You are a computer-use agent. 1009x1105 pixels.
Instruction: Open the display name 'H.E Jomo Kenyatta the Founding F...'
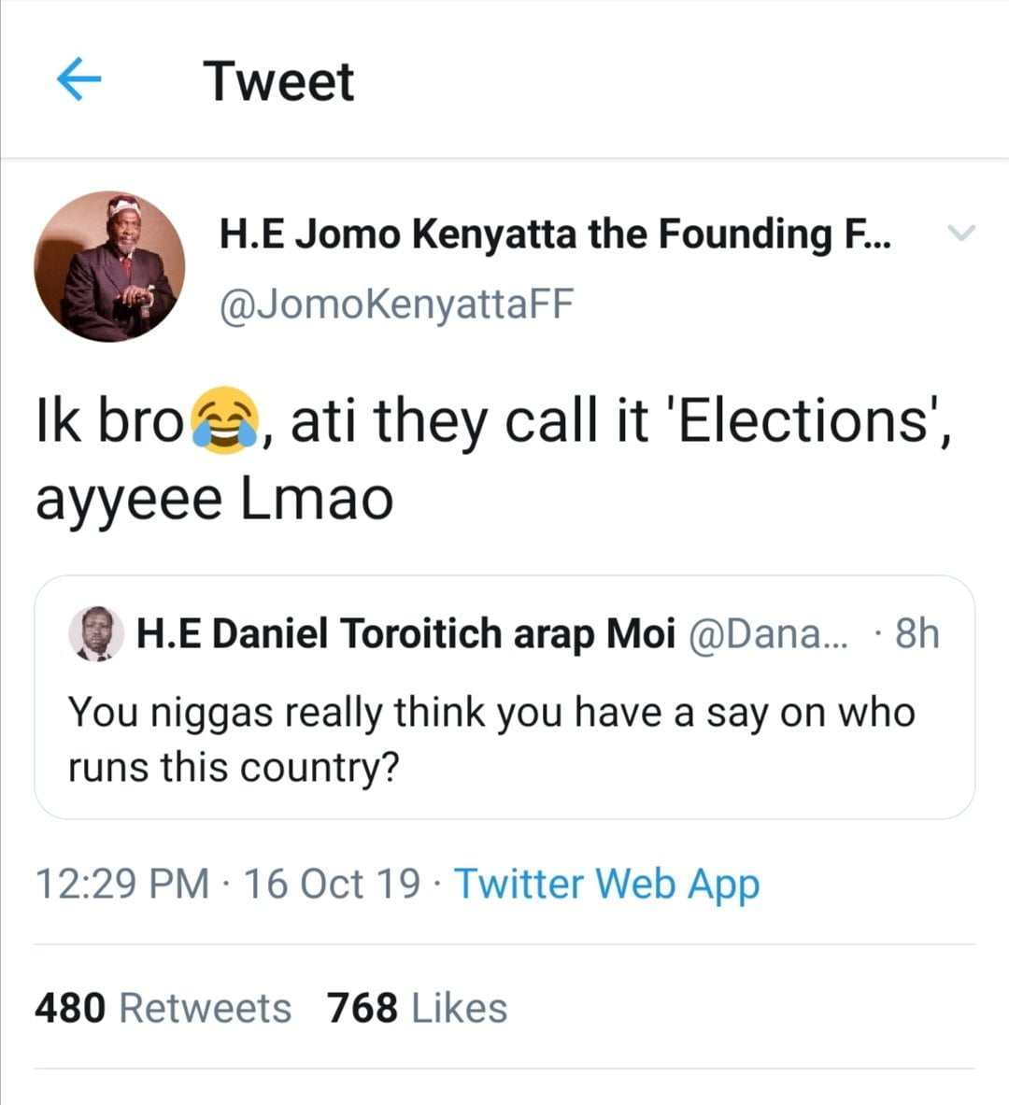coord(554,234)
